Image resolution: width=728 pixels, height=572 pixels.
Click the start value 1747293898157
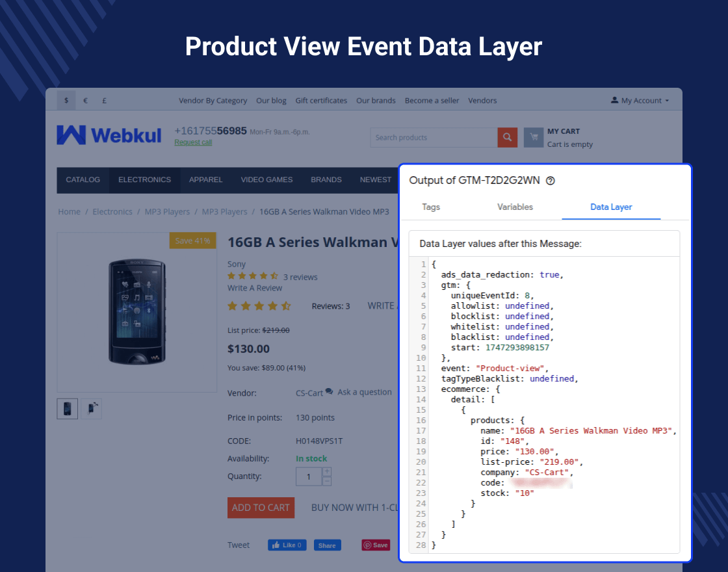coord(517,347)
